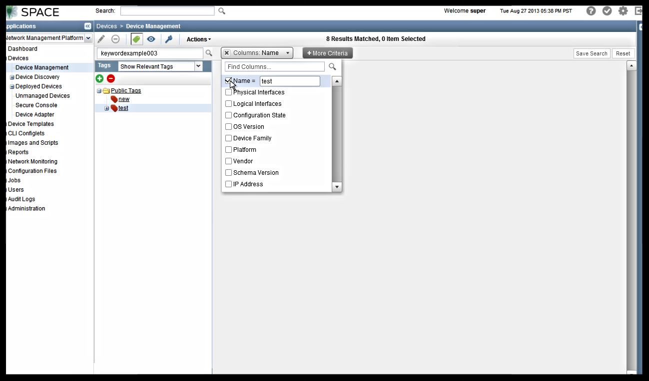Collapse the Applications sidebar panel

point(88,26)
